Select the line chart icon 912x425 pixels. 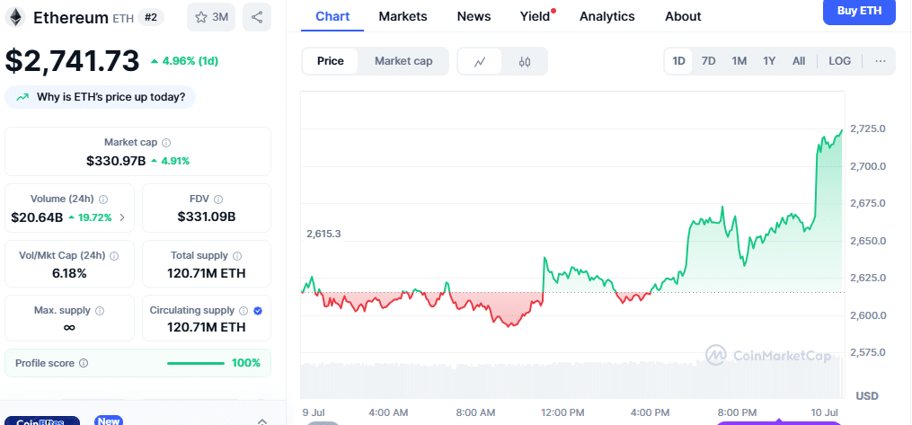[480, 62]
